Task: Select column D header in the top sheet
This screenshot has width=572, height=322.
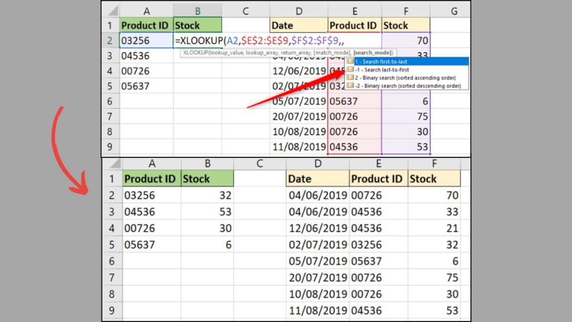Action: tap(299, 10)
